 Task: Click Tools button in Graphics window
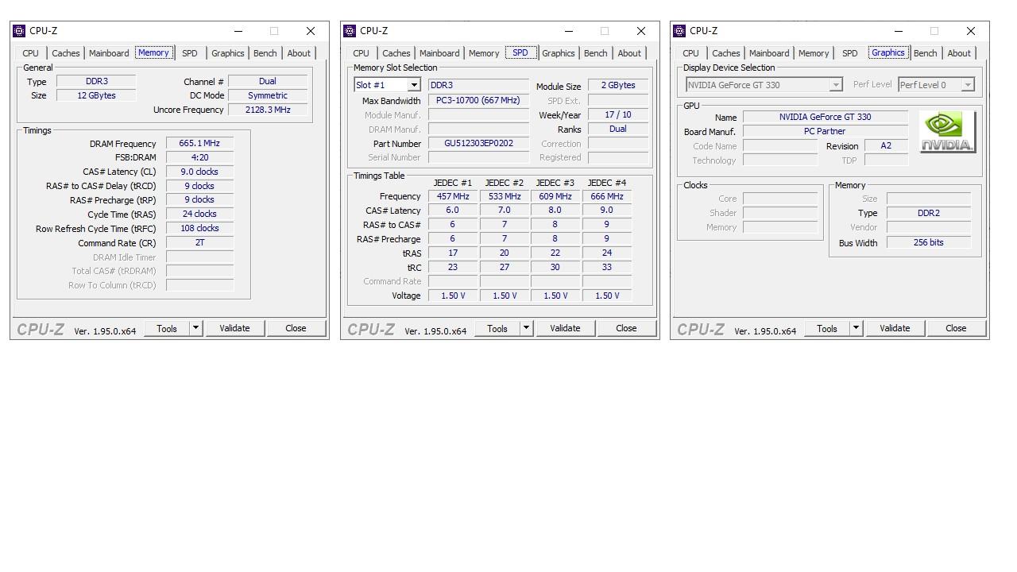[x=827, y=328]
